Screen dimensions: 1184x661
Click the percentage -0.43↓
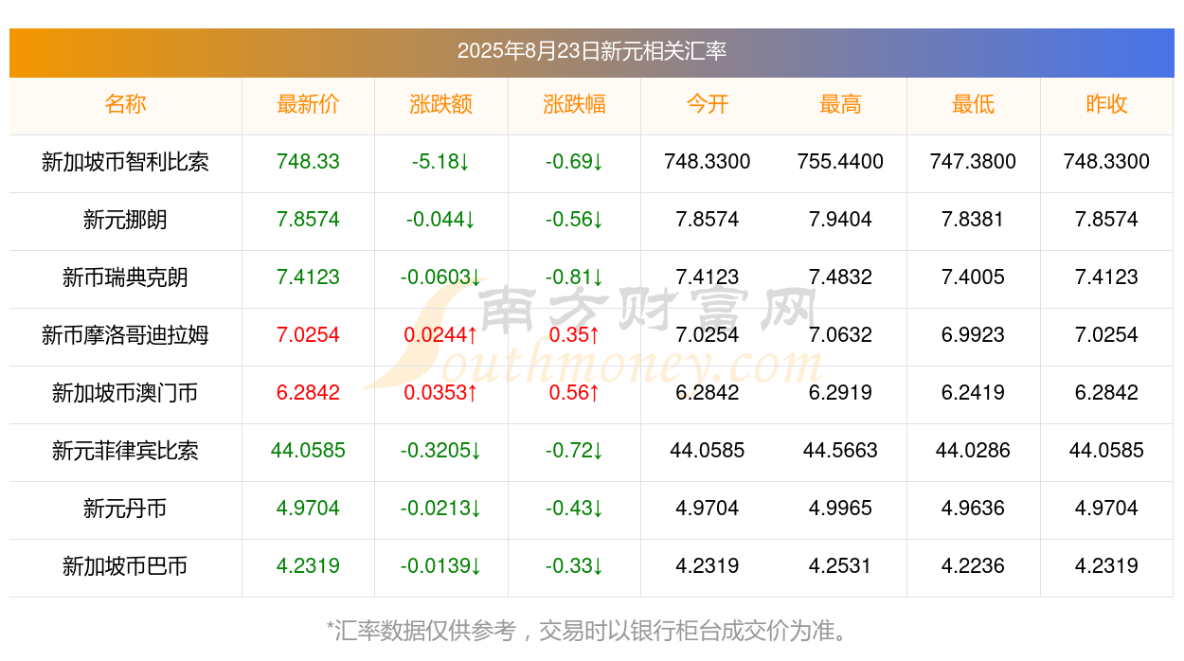(x=574, y=509)
